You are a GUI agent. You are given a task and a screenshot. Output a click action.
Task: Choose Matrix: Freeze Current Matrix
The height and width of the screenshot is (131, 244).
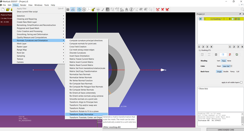coord(86,59)
